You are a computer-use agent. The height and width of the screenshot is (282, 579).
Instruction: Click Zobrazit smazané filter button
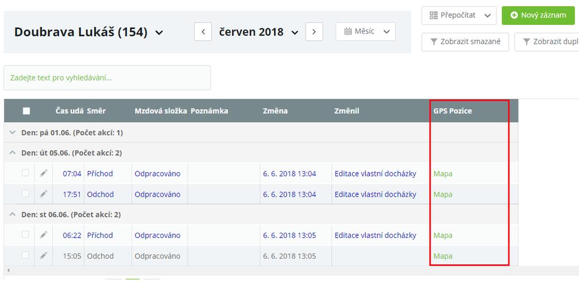pos(465,42)
